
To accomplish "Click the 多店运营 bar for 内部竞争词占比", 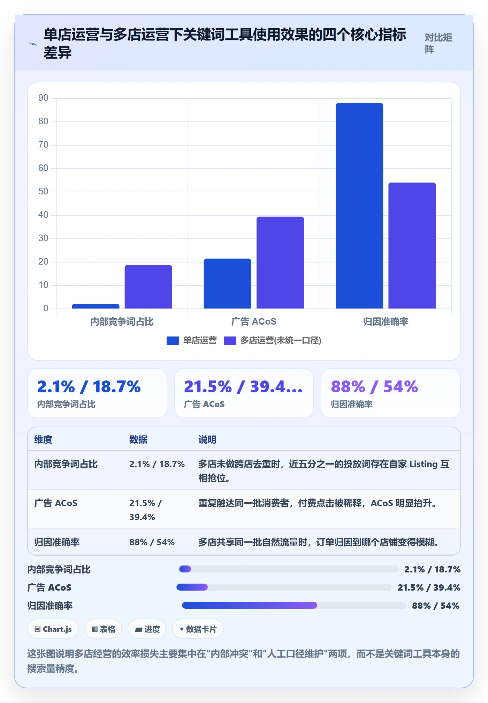I will point(148,287).
